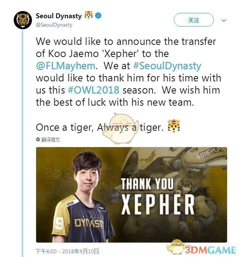240x257 pixels.
Task: Follow Seoul Dynasty with the 关注 button
Action: (194, 20)
